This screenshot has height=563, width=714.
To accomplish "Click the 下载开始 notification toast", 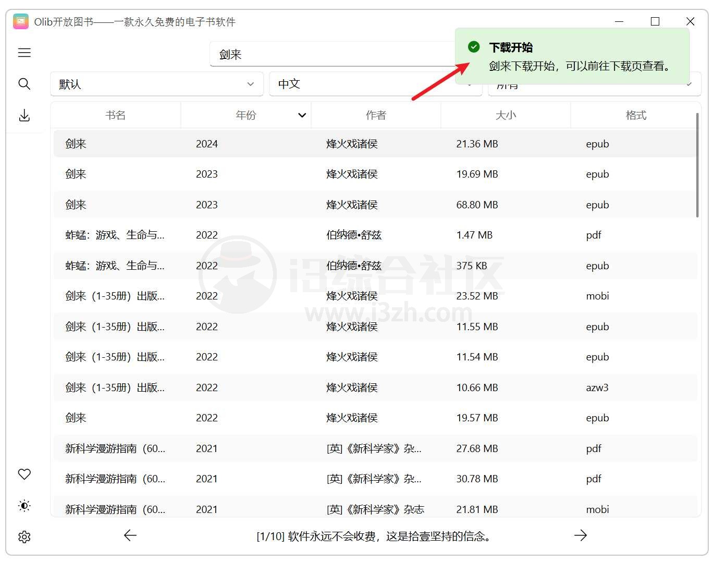I will [572, 56].
